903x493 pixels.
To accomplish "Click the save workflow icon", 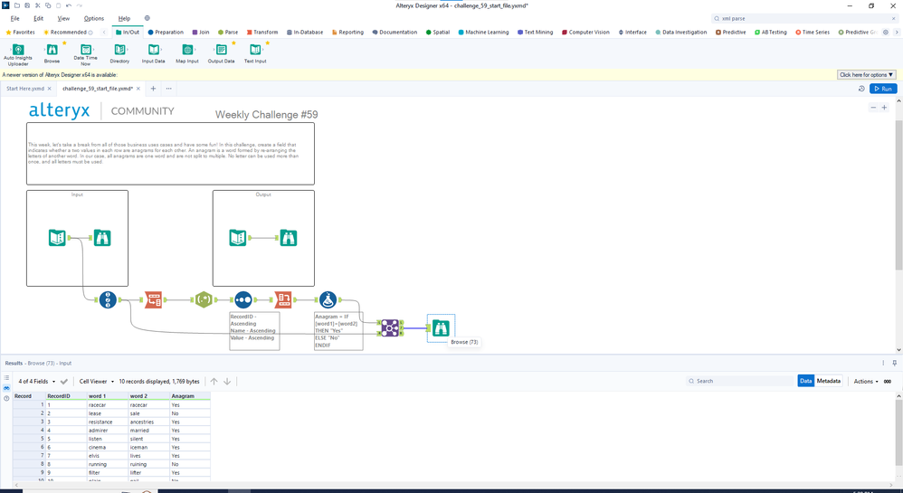I will click(27, 5).
